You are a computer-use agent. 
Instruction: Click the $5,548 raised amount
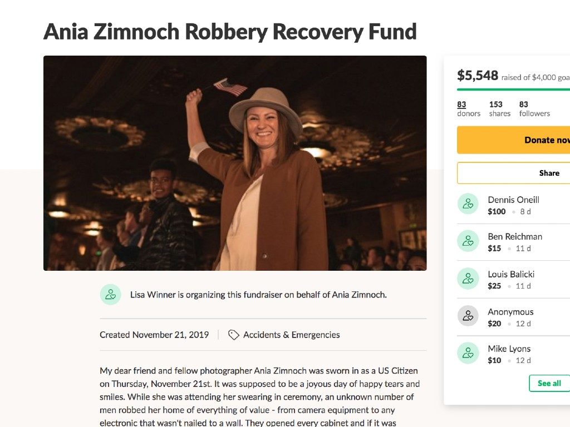478,76
